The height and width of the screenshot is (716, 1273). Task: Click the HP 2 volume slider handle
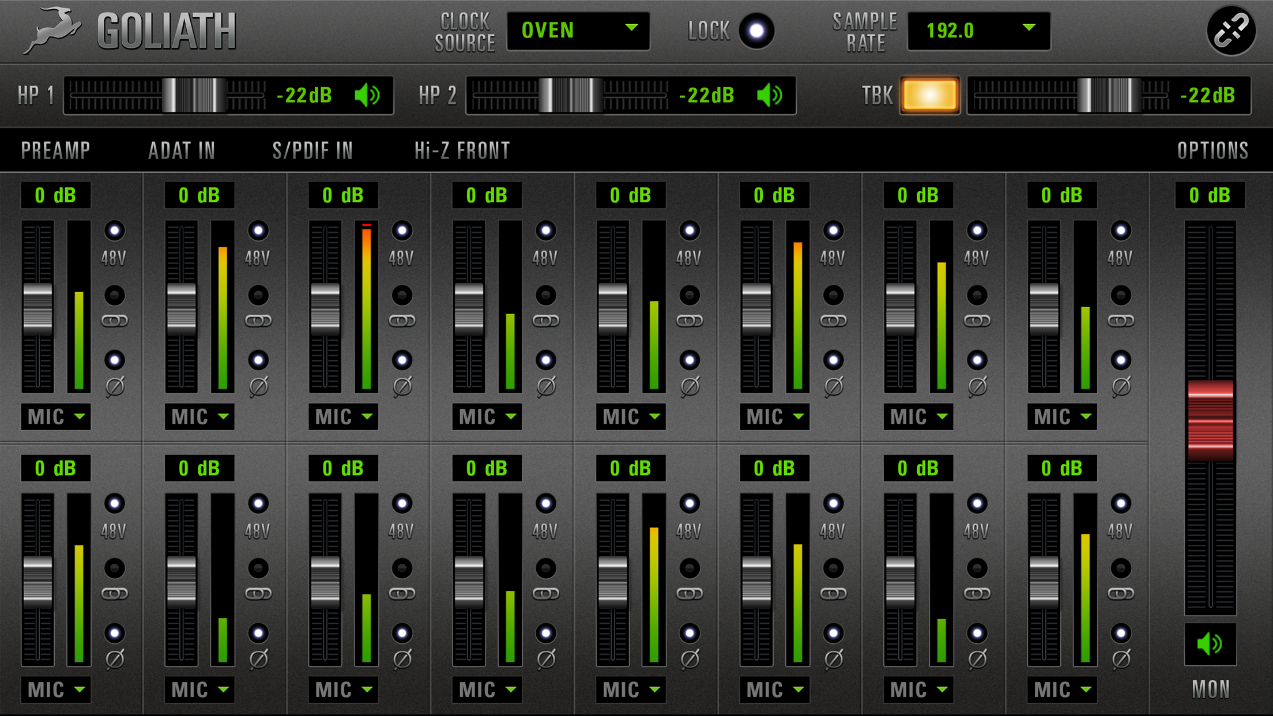tap(570, 95)
